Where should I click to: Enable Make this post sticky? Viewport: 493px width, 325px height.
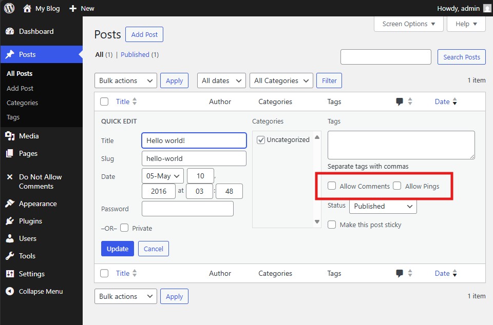[331, 225]
